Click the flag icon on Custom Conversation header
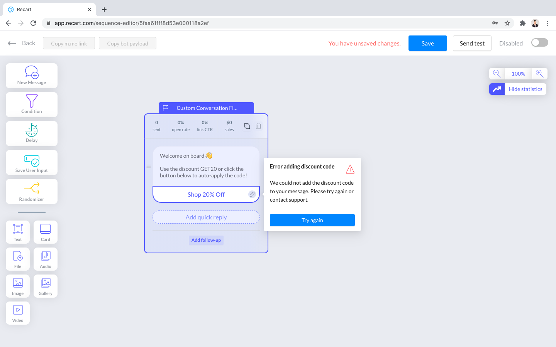The image size is (556, 347). tap(166, 108)
